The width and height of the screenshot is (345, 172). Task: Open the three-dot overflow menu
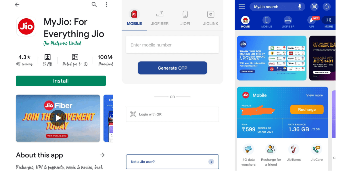tap(106, 5)
